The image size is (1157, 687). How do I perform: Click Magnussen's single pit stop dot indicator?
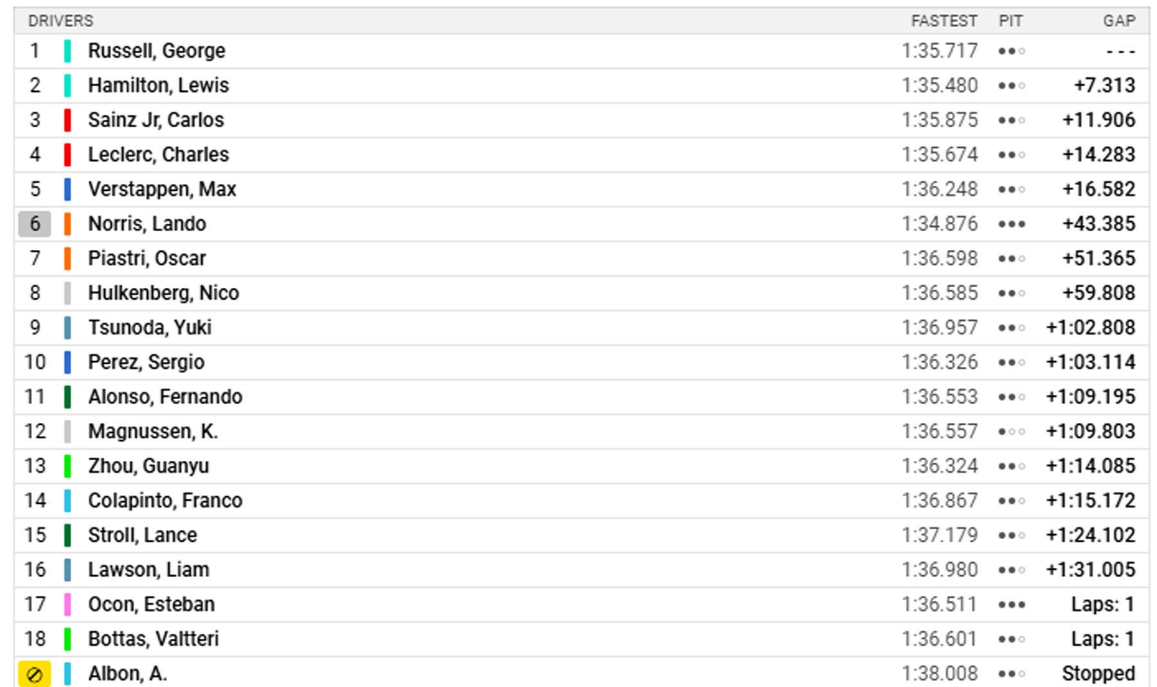(1011, 432)
